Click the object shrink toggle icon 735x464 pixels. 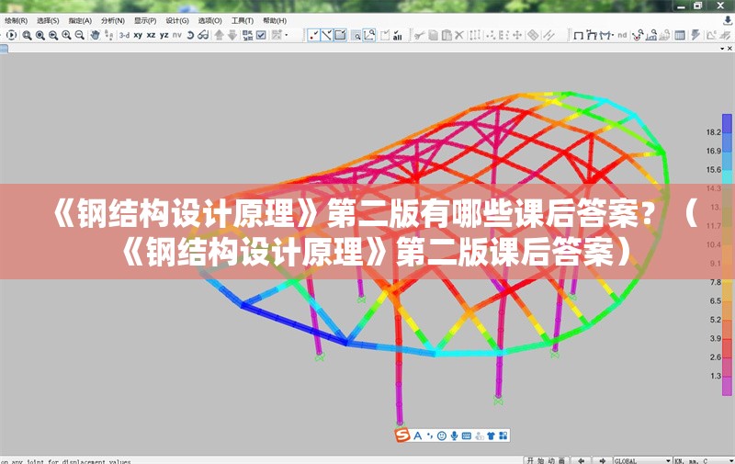(x=247, y=35)
